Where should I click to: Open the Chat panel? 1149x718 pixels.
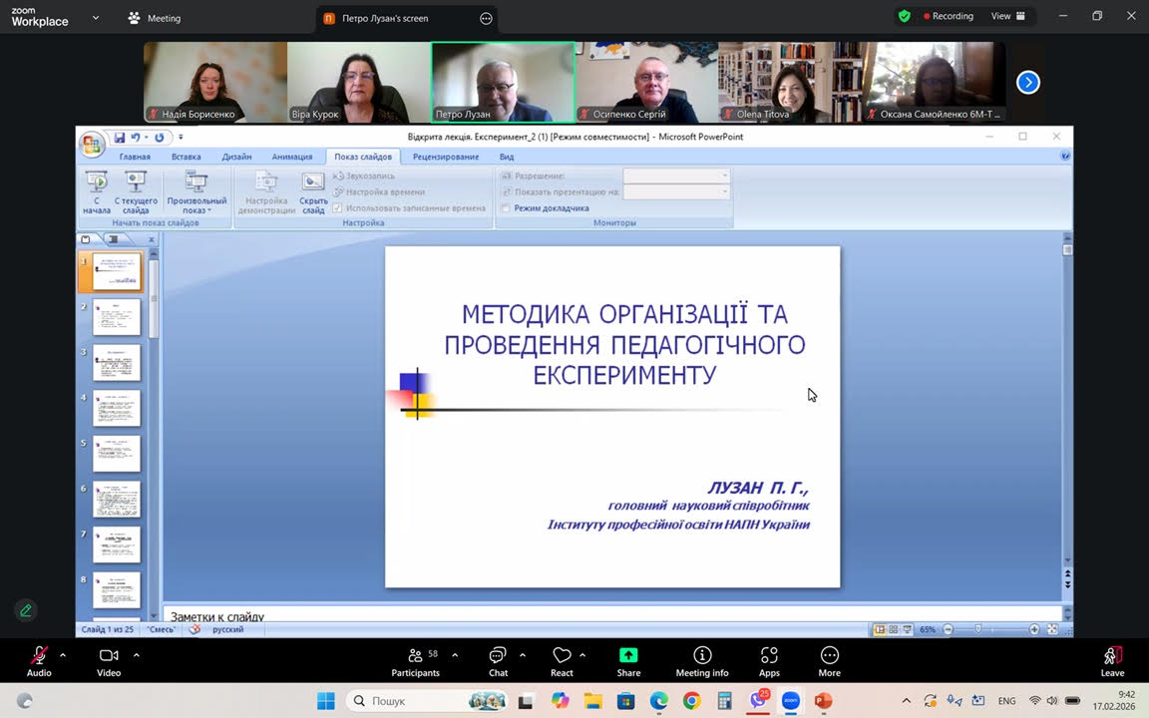pos(498,656)
